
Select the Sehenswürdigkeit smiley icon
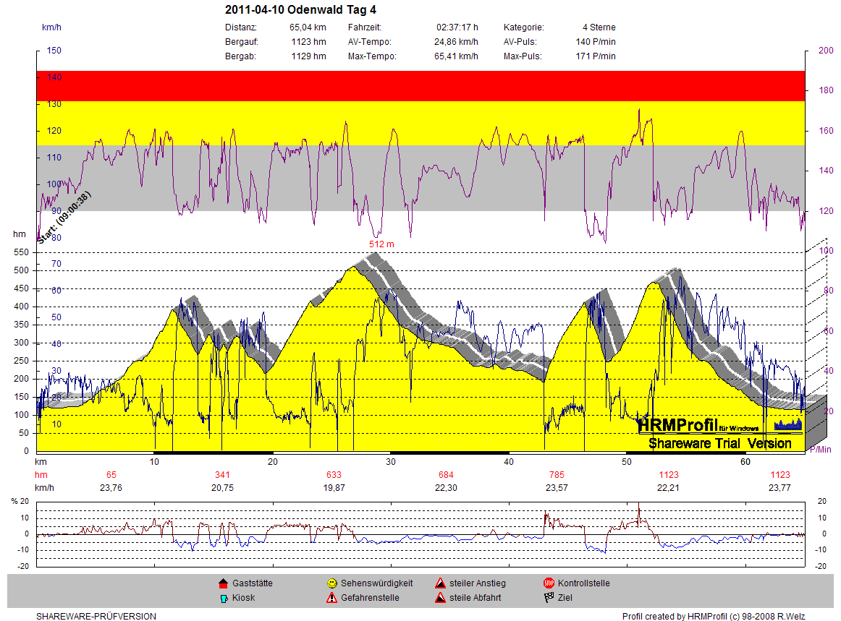pyautogui.click(x=331, y=583)
